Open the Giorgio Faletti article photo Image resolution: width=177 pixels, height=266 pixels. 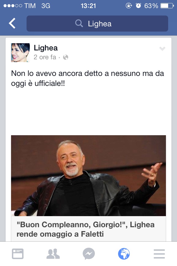click(88, 176)
